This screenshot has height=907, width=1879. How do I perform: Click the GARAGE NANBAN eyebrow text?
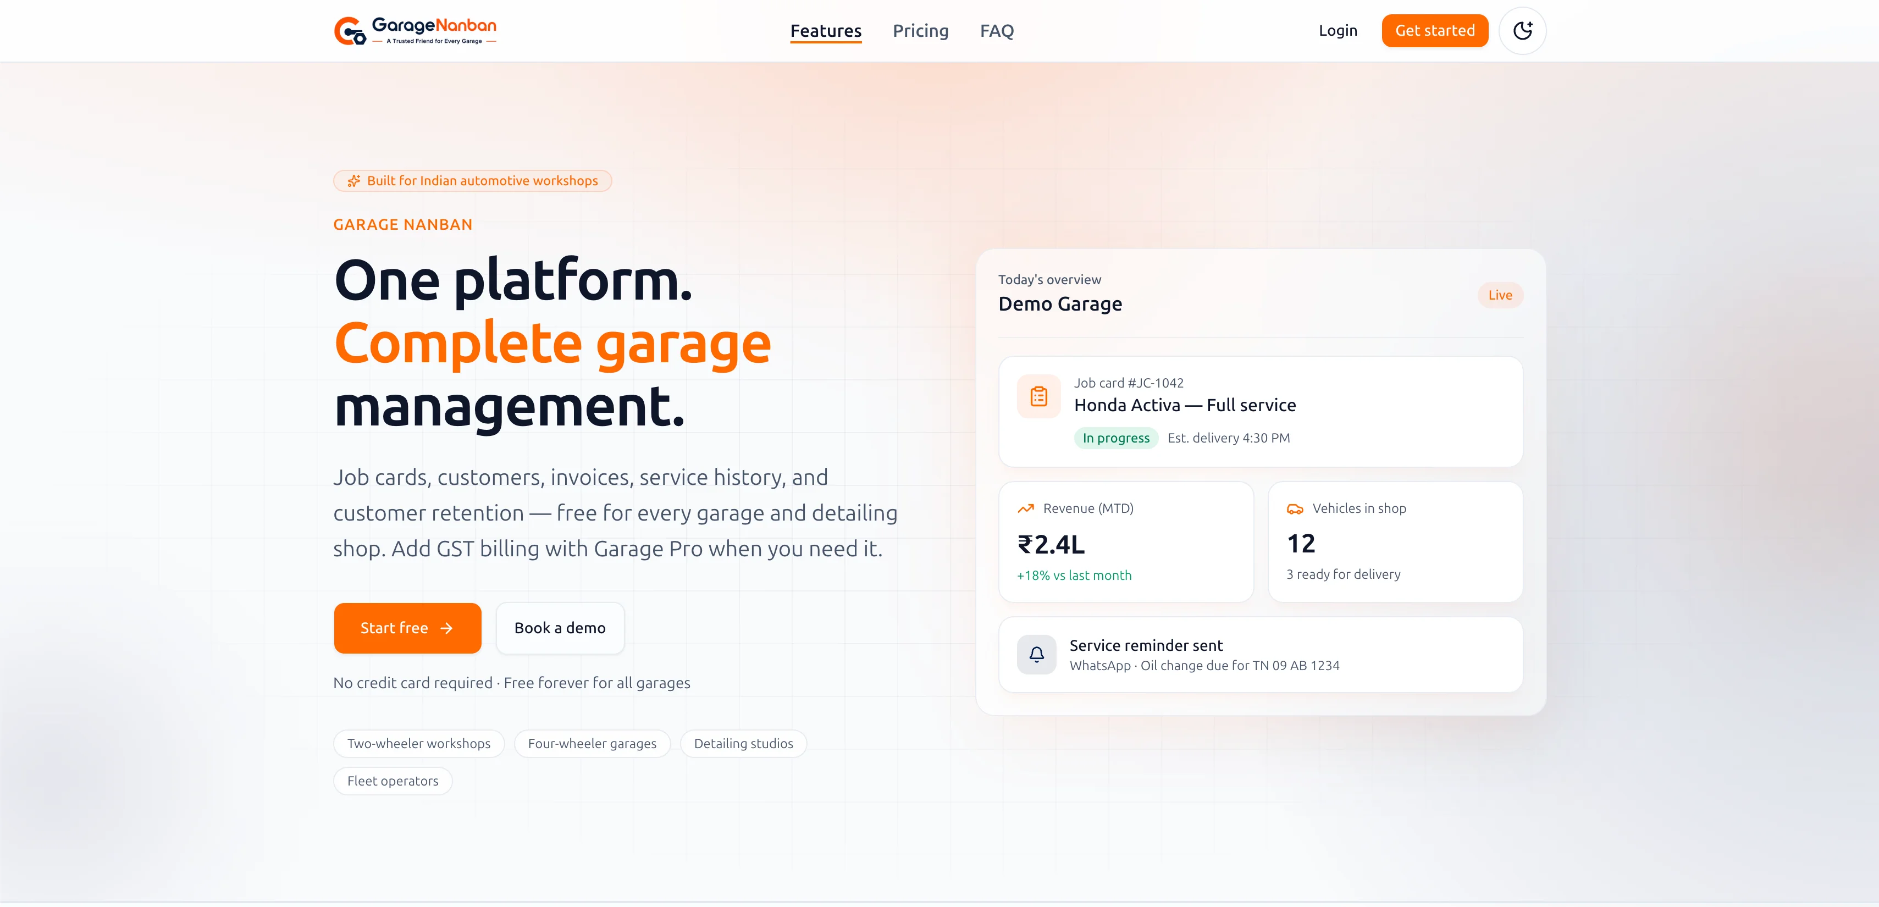[402, 225]
